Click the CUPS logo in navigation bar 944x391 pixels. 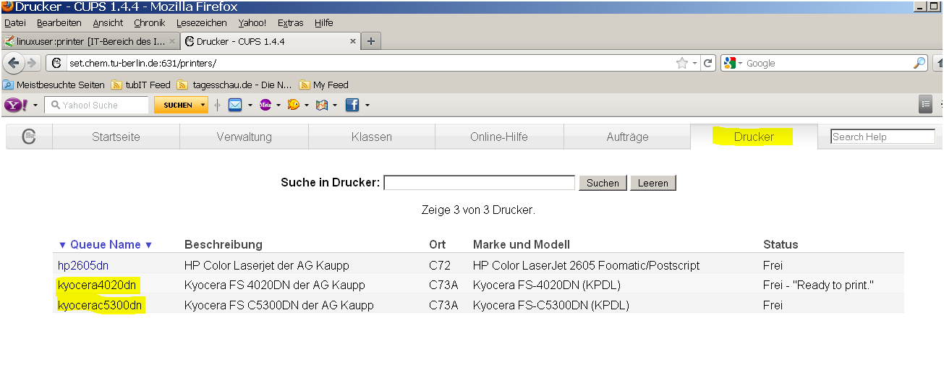pyautogui.click(x=29, y=136)
